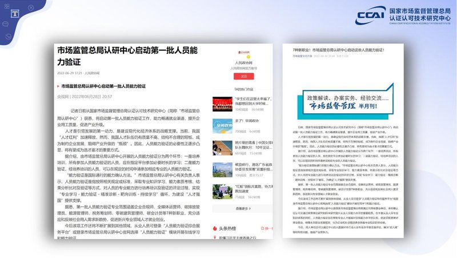Click the paragraph starting 据介绍，由市场监管总局认研中心

(x=129, y=162)
